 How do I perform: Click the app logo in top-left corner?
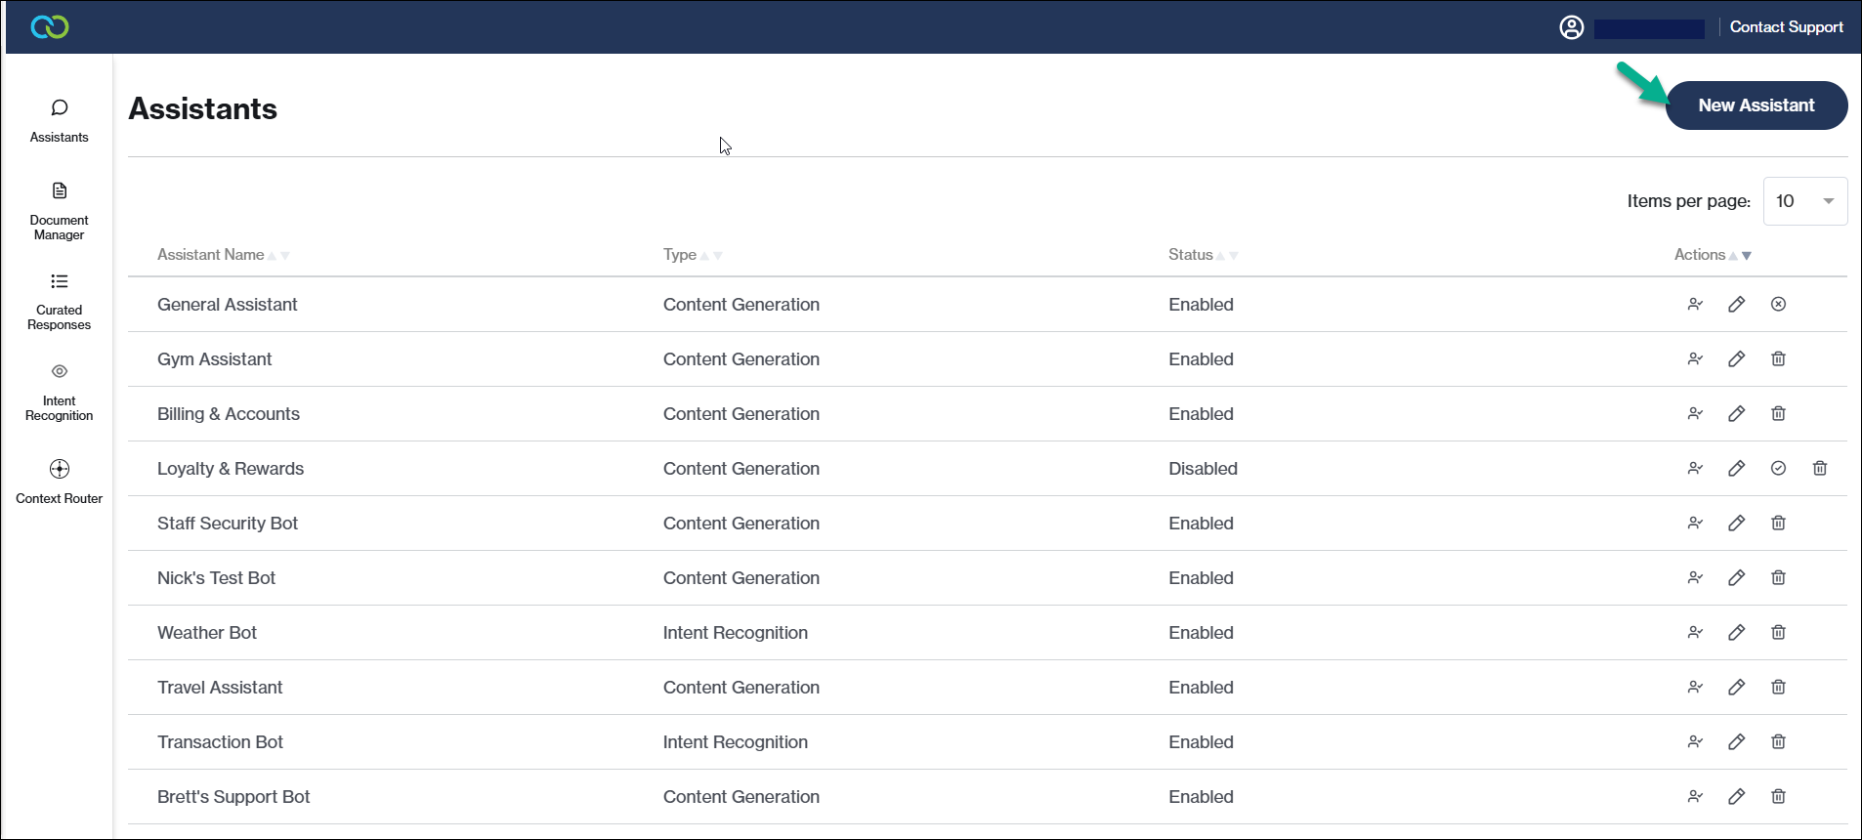50,27
